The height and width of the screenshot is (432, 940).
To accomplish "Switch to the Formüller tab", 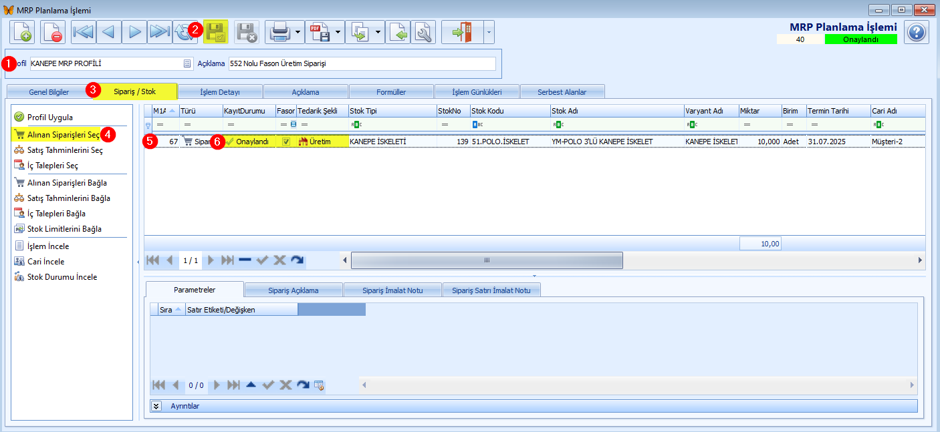I will pyautogui.click(x=391, y=91).
